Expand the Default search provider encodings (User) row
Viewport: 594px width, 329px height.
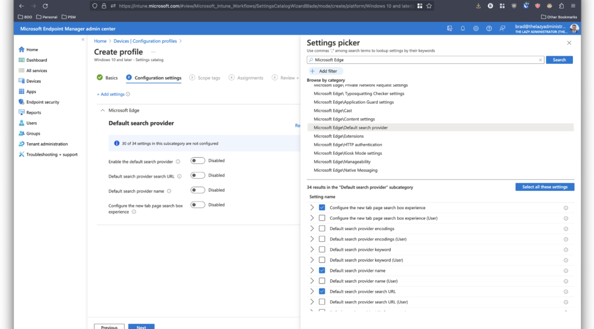312,239
